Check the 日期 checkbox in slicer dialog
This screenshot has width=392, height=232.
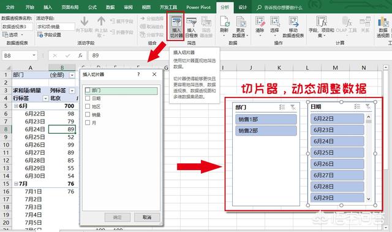88,98
